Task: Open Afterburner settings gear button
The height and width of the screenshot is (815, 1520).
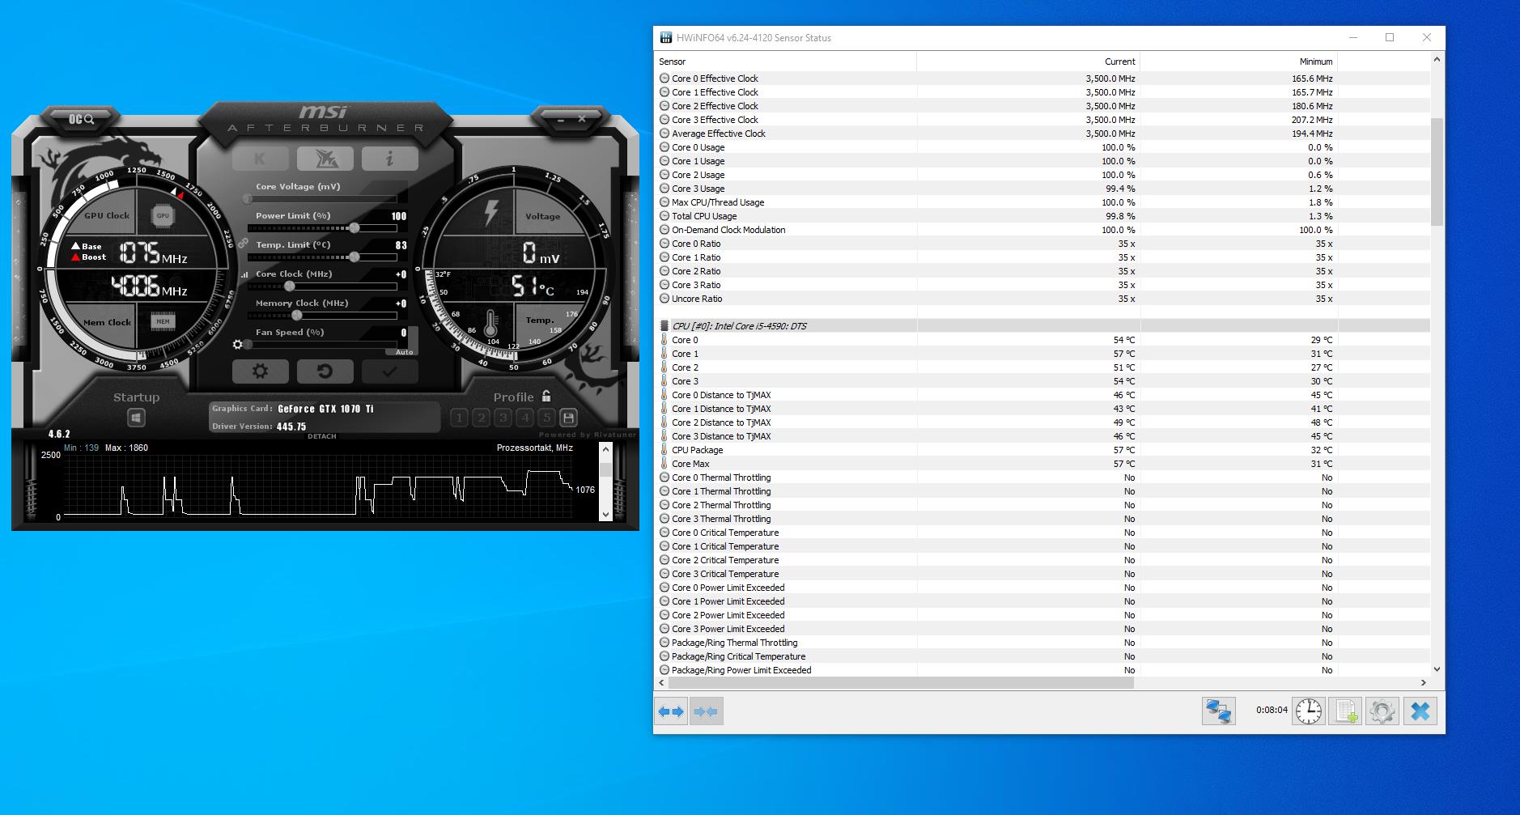Action: [260, 371]
